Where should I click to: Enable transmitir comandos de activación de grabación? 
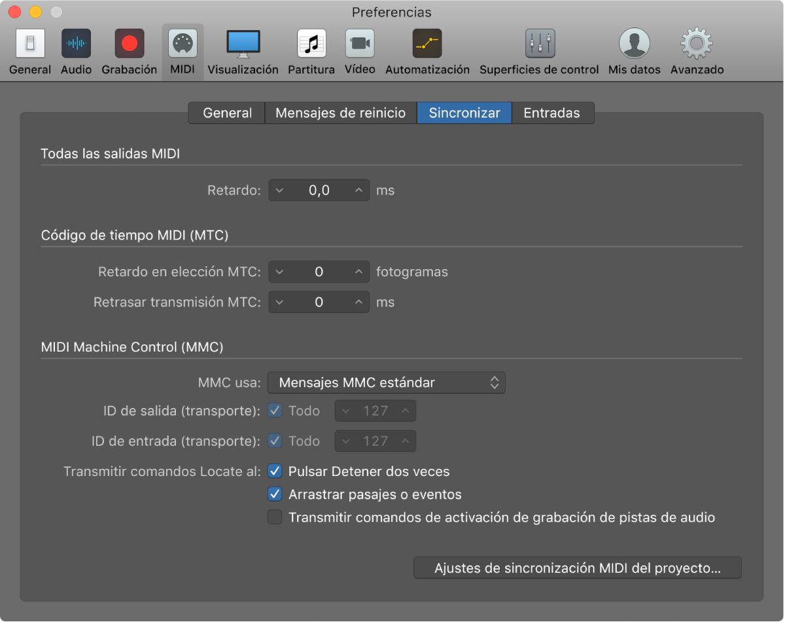pos(275,517)
